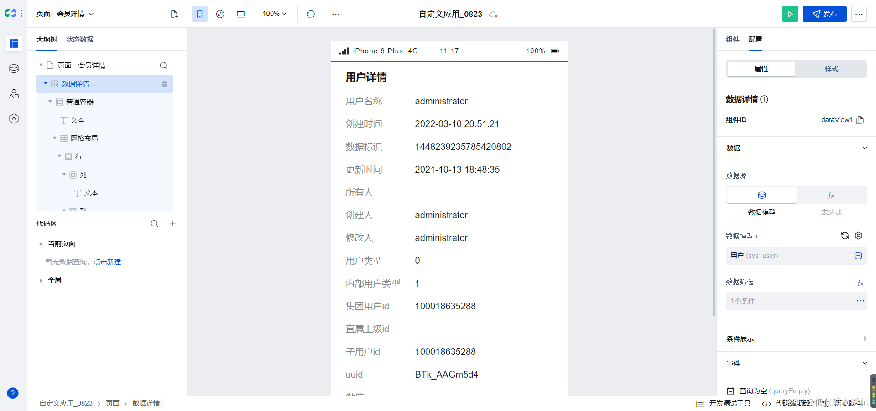Open the 查询为空 (queryEmpty) event
This screenshot has height=411, width=876.
[x=775, y=391]
